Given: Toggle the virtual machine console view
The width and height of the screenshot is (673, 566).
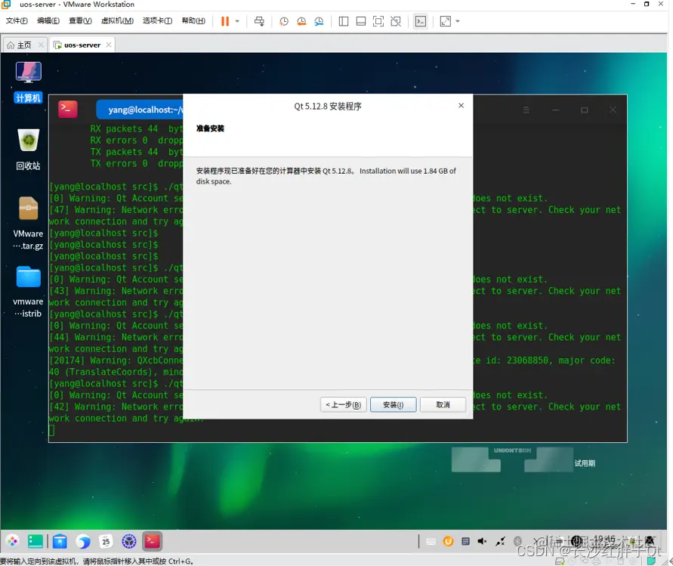Looking at the screenshot, I should [421, 20].
